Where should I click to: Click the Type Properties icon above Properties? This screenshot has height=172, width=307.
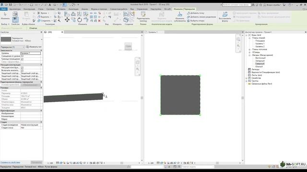coord(15,14)
